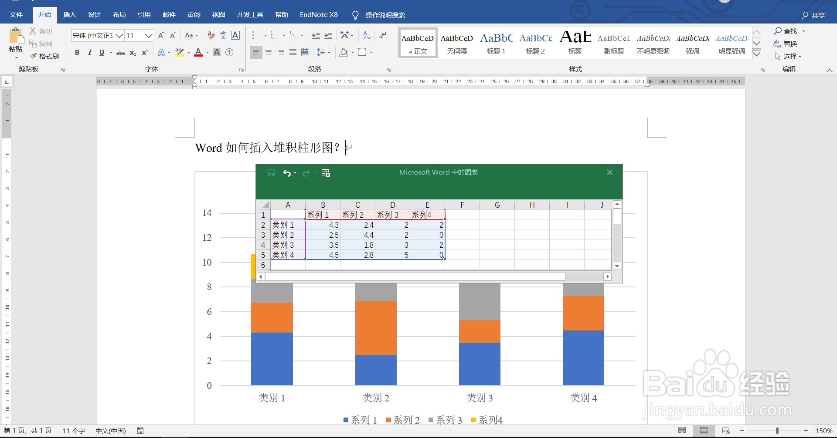Click the Share button

pyautogui.click(x=813, y=16)
